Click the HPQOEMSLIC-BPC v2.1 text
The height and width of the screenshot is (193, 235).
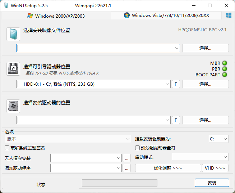coord(202,30)
